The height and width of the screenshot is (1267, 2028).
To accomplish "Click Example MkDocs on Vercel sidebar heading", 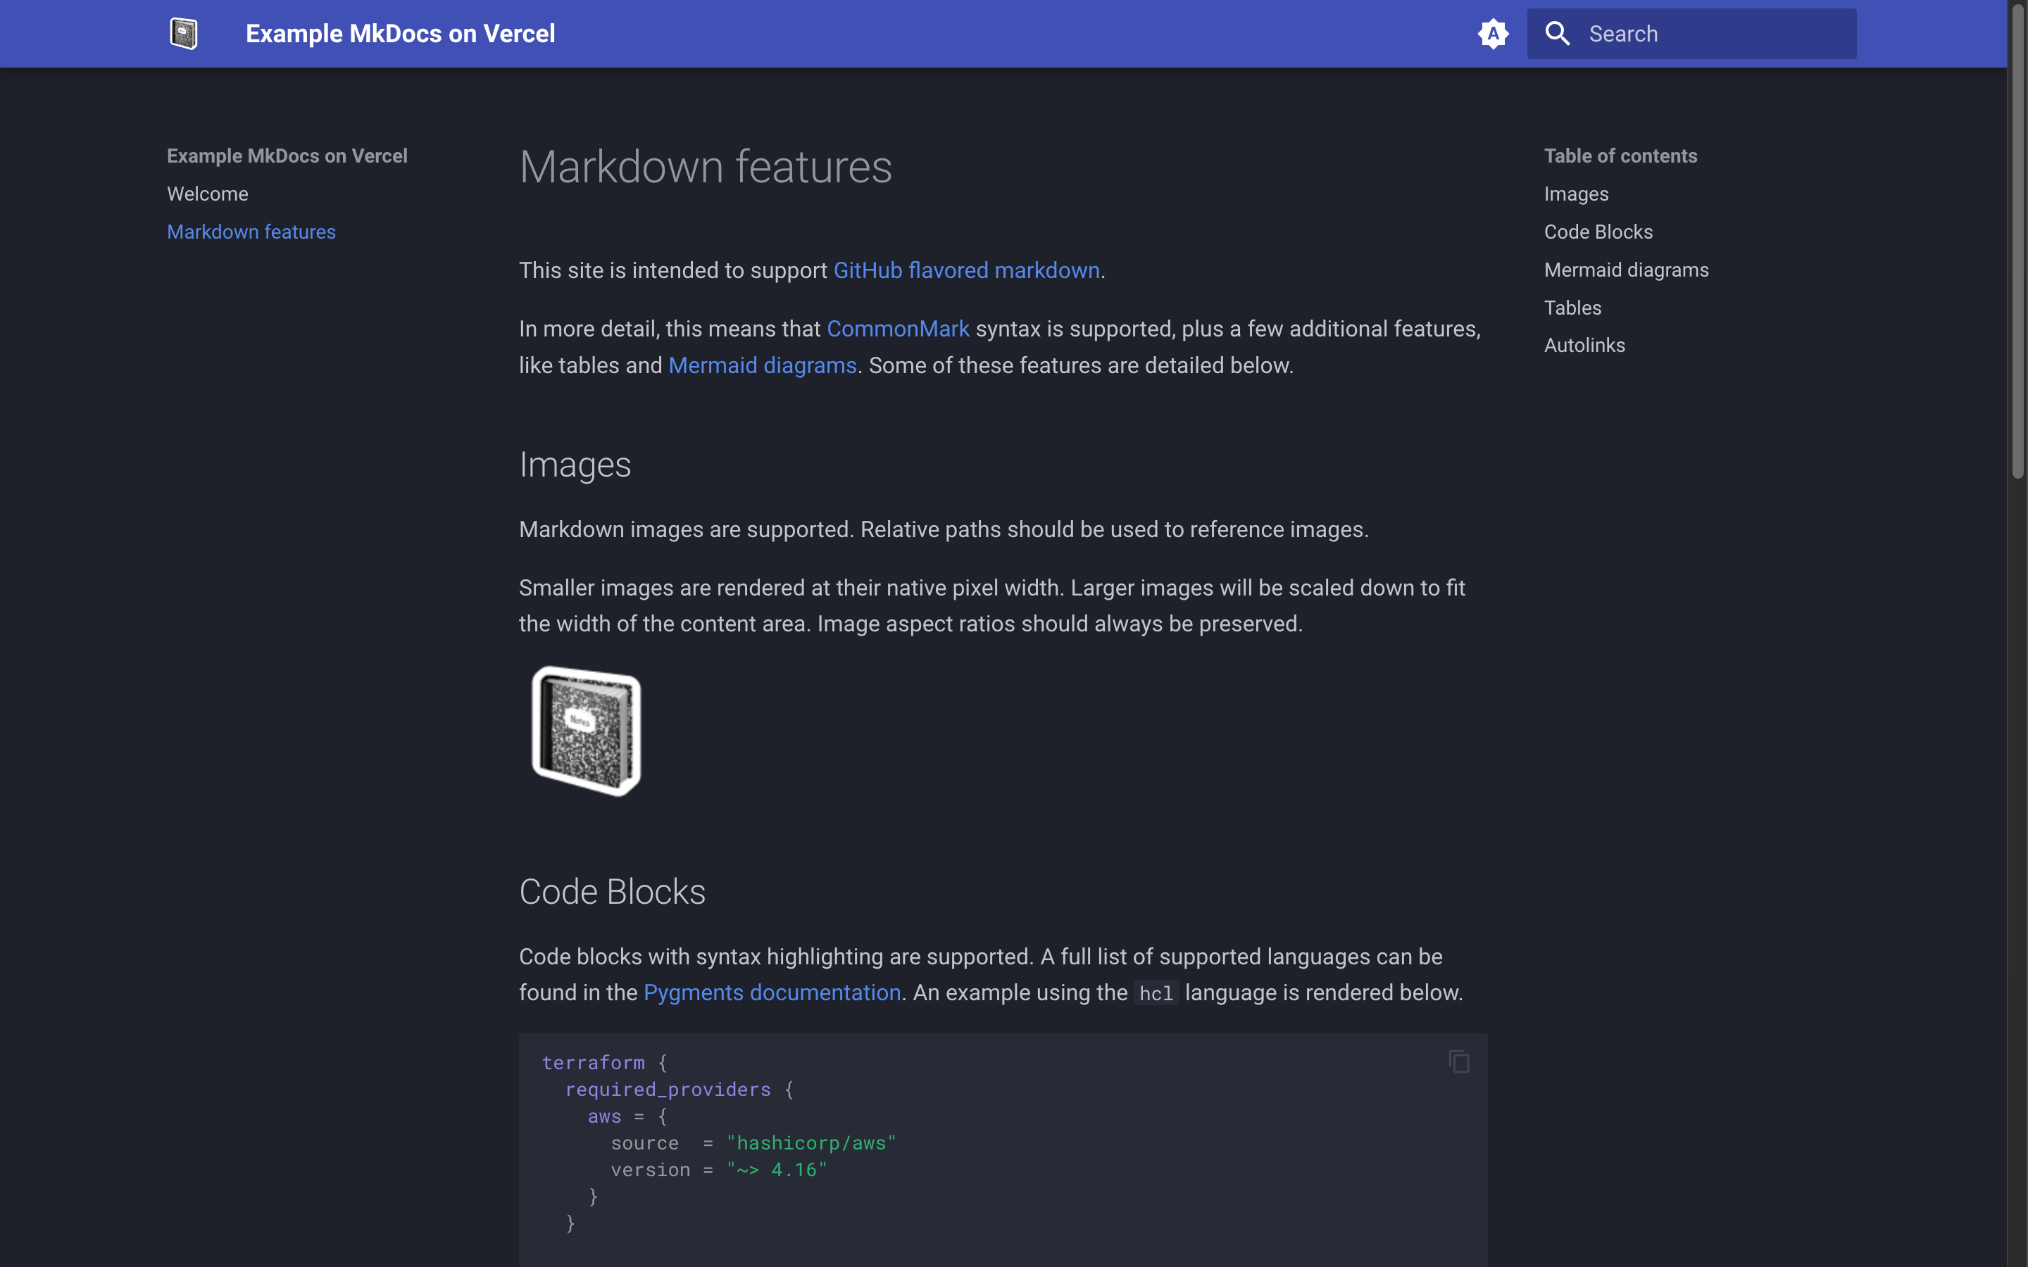I will pos(287,156).
